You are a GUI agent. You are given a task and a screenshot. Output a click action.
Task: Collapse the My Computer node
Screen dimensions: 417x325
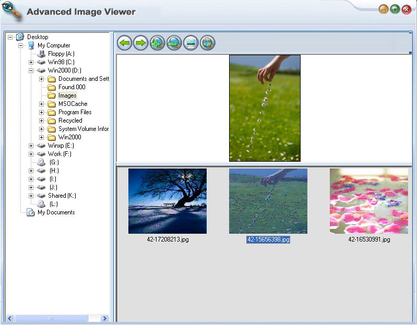[20, 45]
